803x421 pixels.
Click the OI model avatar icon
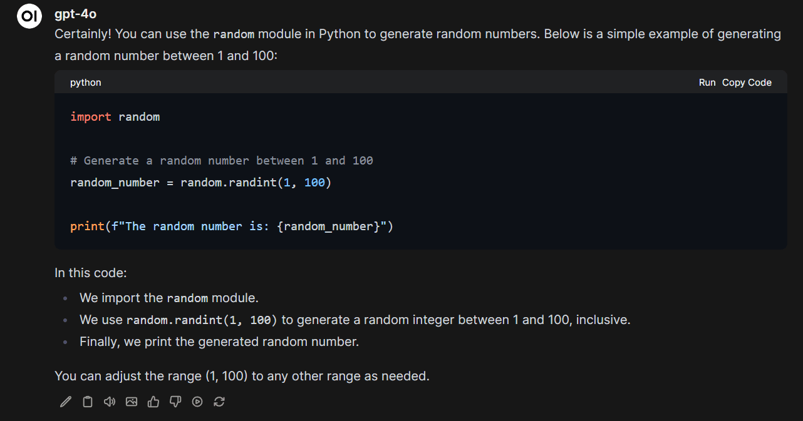point(28,17)
